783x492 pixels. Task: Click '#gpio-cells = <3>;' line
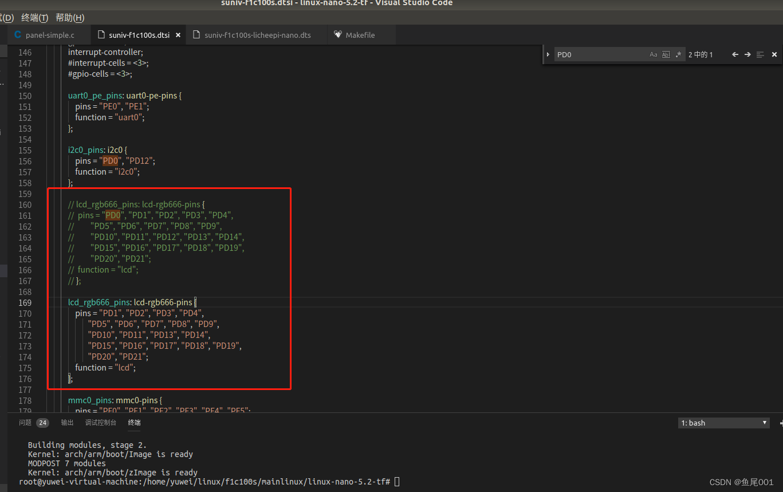100,74
